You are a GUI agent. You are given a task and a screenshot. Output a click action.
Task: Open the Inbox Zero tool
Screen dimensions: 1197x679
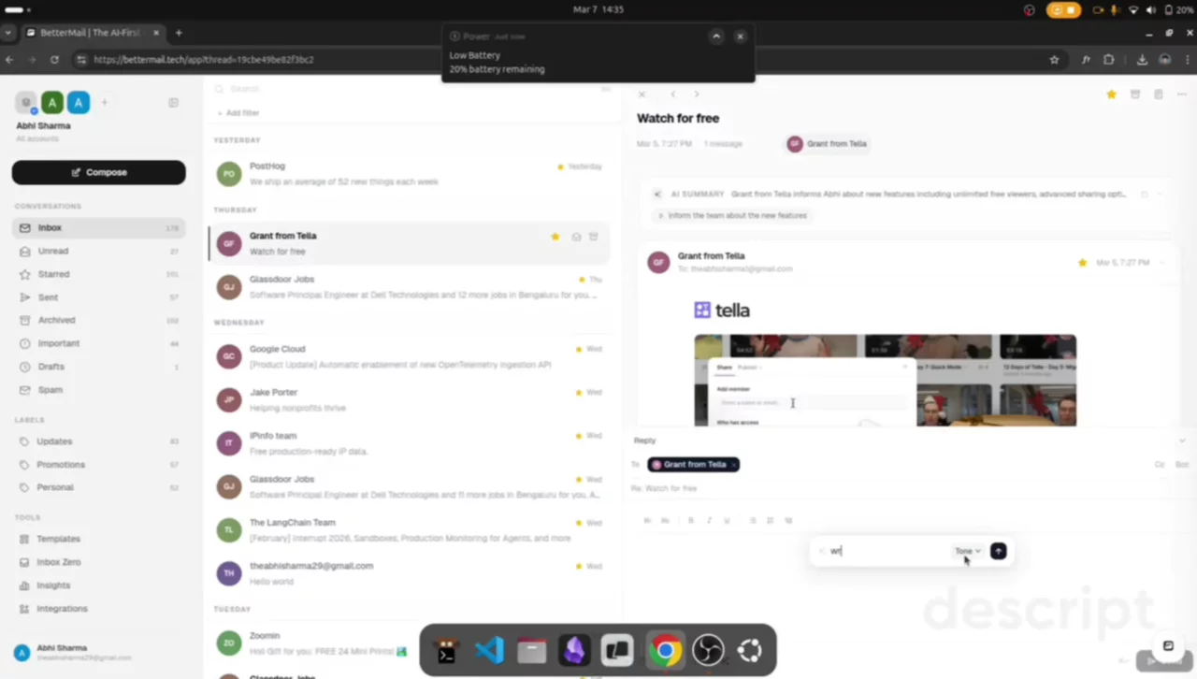(x=98, y=562)
